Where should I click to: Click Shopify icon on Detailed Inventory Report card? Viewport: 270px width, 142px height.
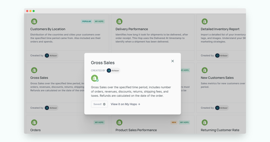click(x=205, y=21)
